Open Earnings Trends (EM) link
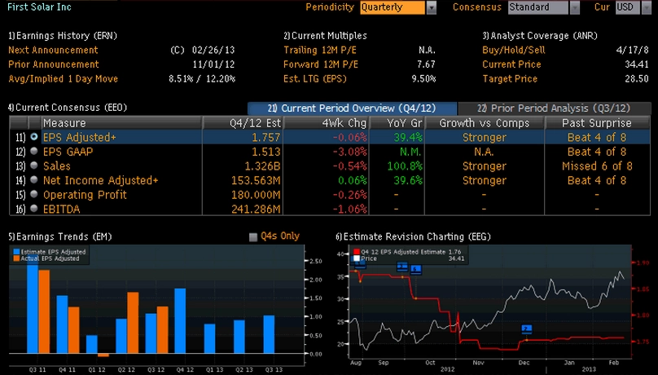658x375 pixels. (x=60, y=236)
